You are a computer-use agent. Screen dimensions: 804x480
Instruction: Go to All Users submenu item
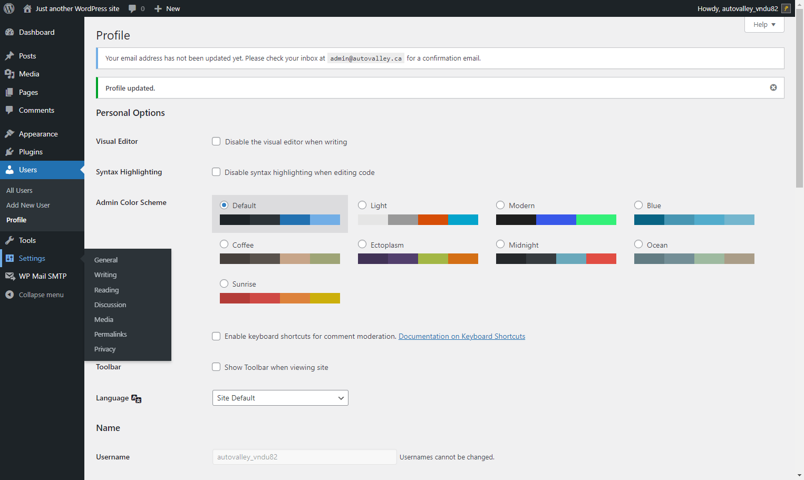pyautogui.click(x=20, y=190)
